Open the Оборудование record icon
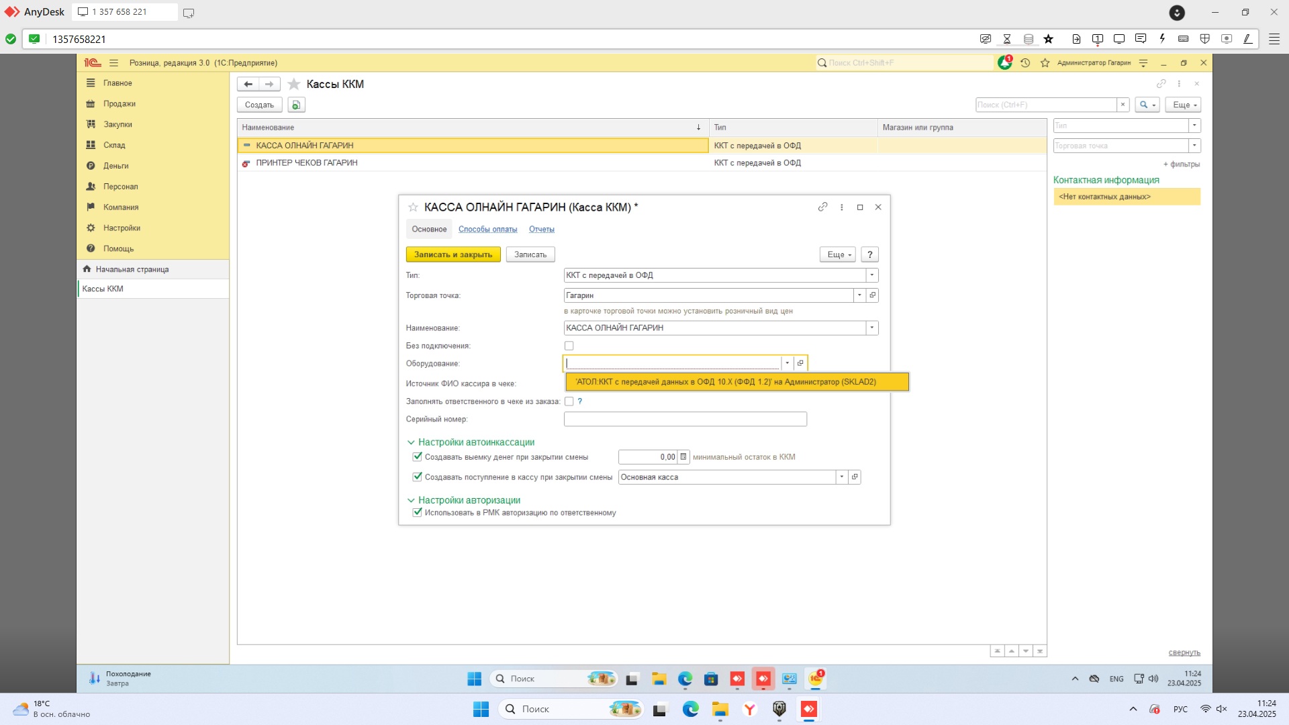Screen dimensions: 1289x725 tap(800, 363)
